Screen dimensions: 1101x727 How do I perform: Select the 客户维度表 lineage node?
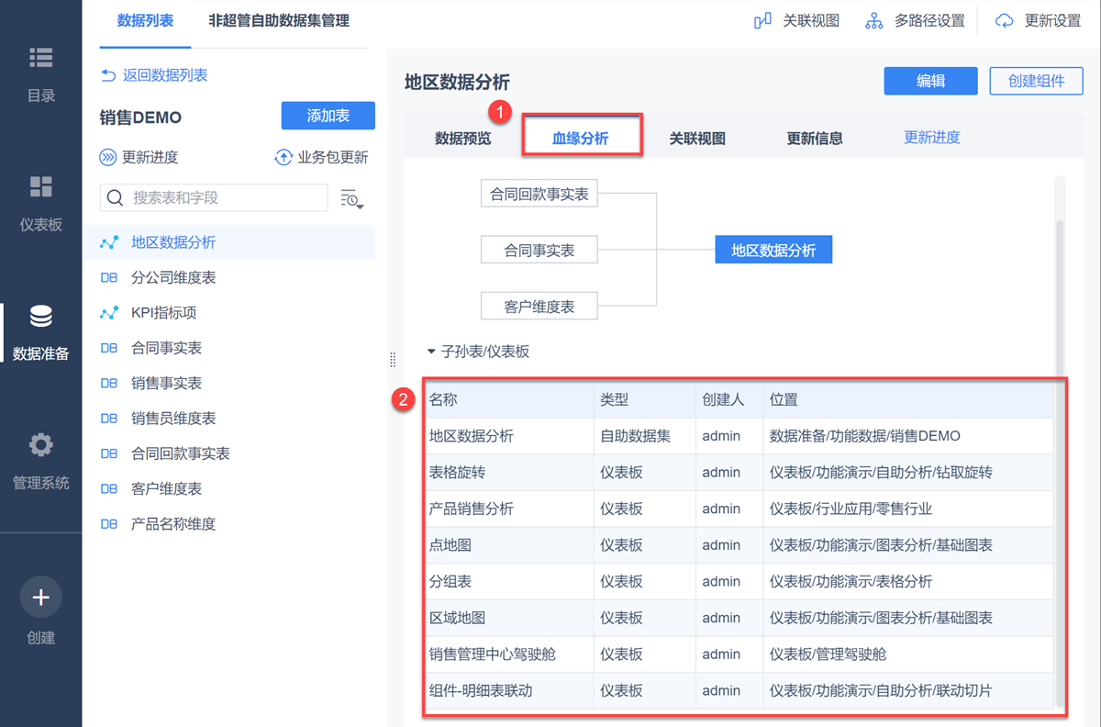click(539, 307)
